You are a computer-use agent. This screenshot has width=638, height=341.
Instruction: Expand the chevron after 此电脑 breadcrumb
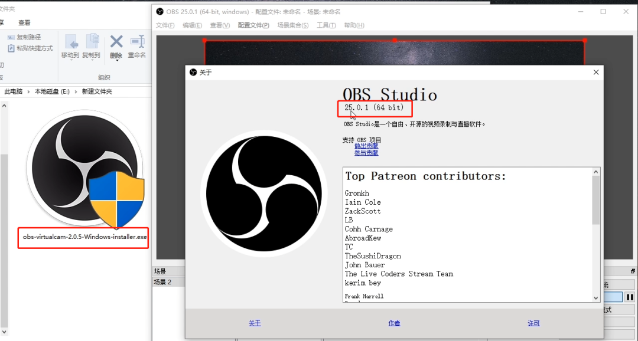coord(28,92)
